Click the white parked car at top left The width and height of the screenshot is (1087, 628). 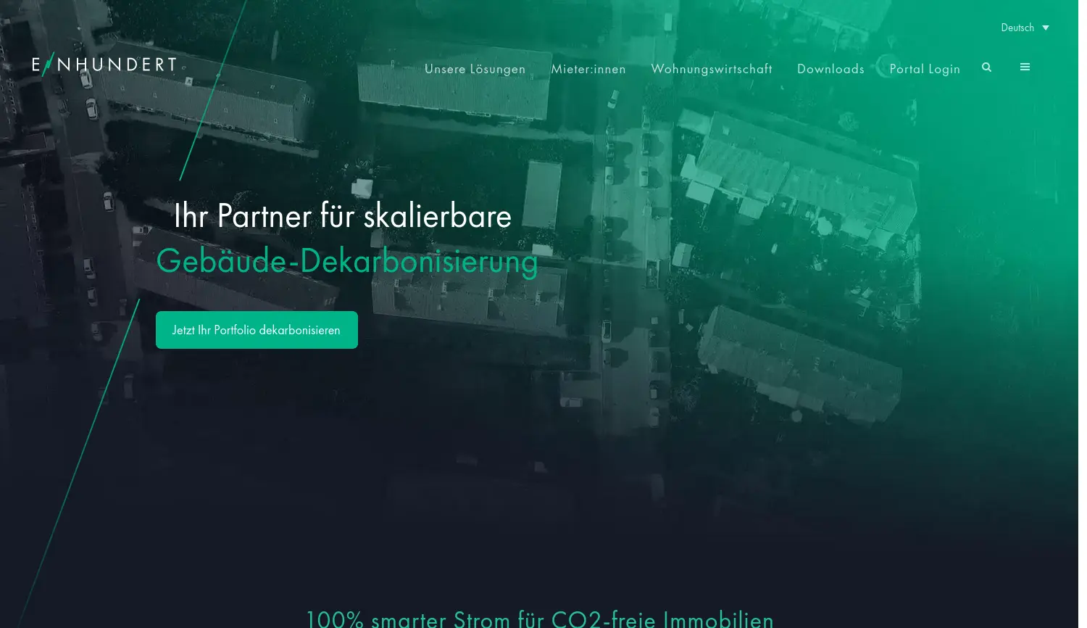pyautogui.click(x=91, y=108)
